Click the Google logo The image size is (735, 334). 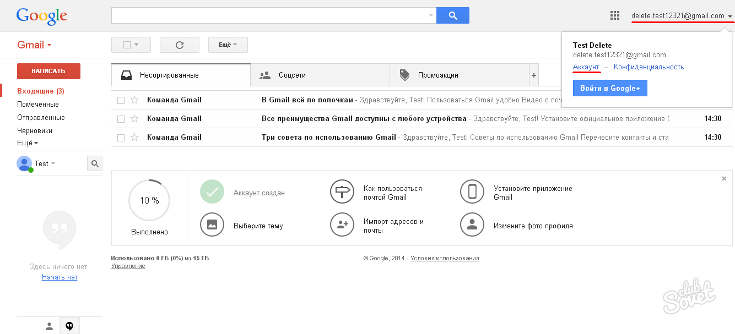point(41,15)
